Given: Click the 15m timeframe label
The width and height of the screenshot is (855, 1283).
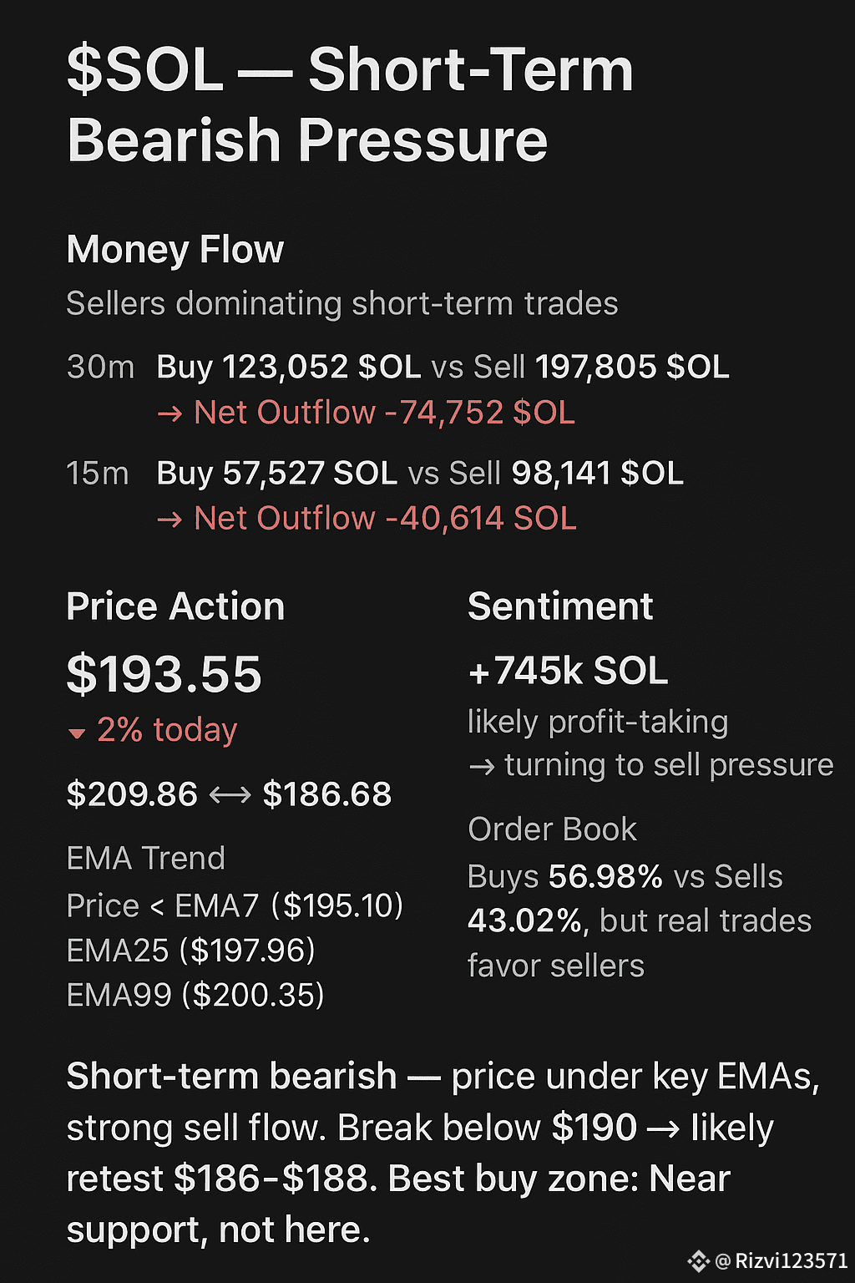Looking at the screenshot, I should [x=98, y=474].
